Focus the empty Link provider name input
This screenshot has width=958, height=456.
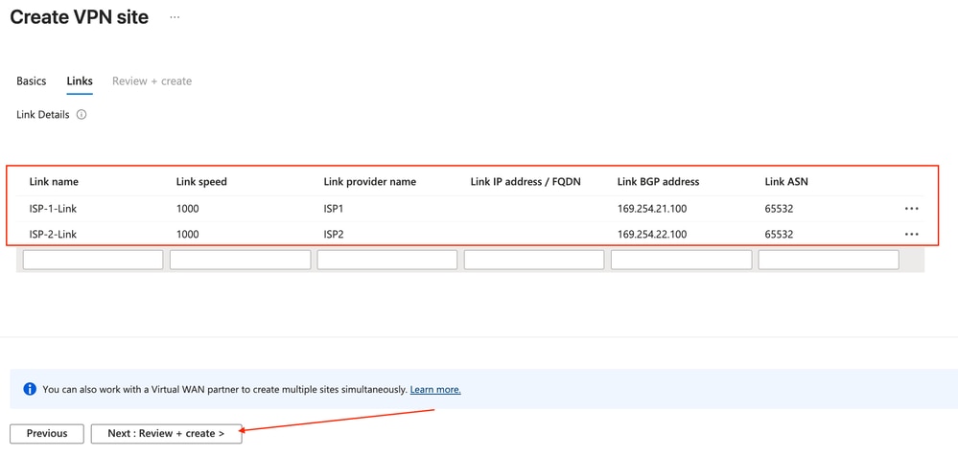tap(386, 260)
